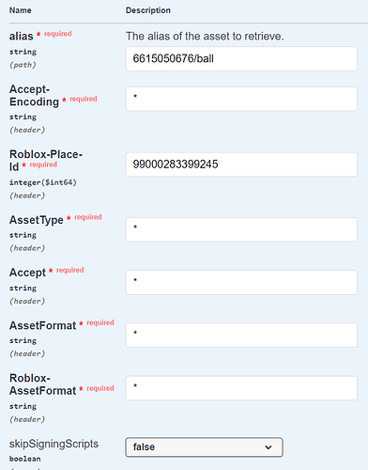Focus the Accept header text field

(x=241, y=283)
